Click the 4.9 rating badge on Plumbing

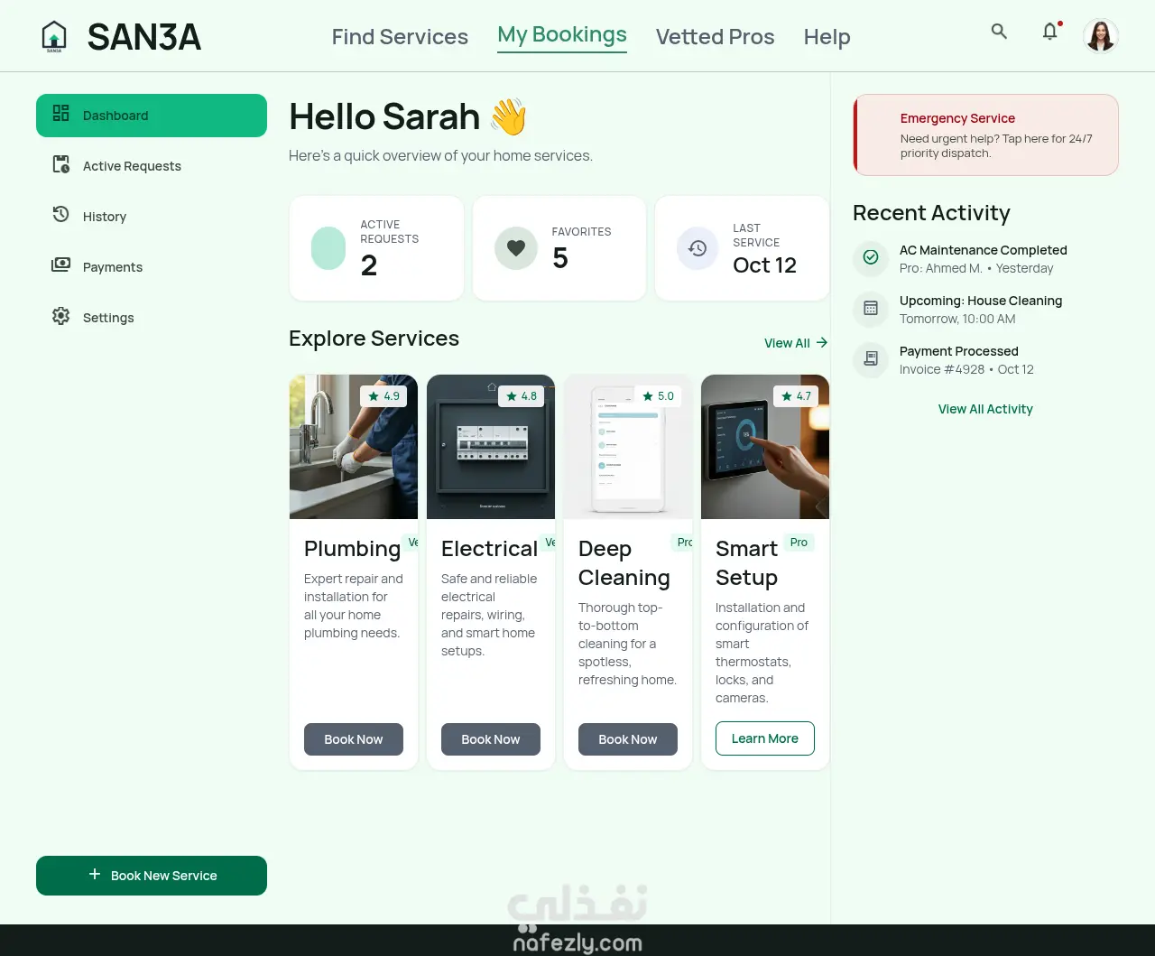[383, 396]
